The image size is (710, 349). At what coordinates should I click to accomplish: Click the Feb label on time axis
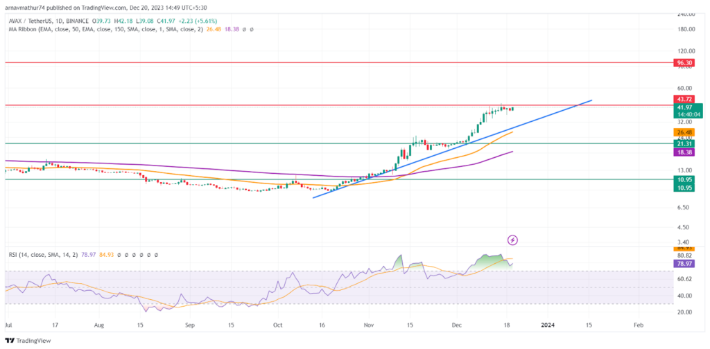(x=638, y=325)
